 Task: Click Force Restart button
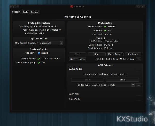(115, 54)
